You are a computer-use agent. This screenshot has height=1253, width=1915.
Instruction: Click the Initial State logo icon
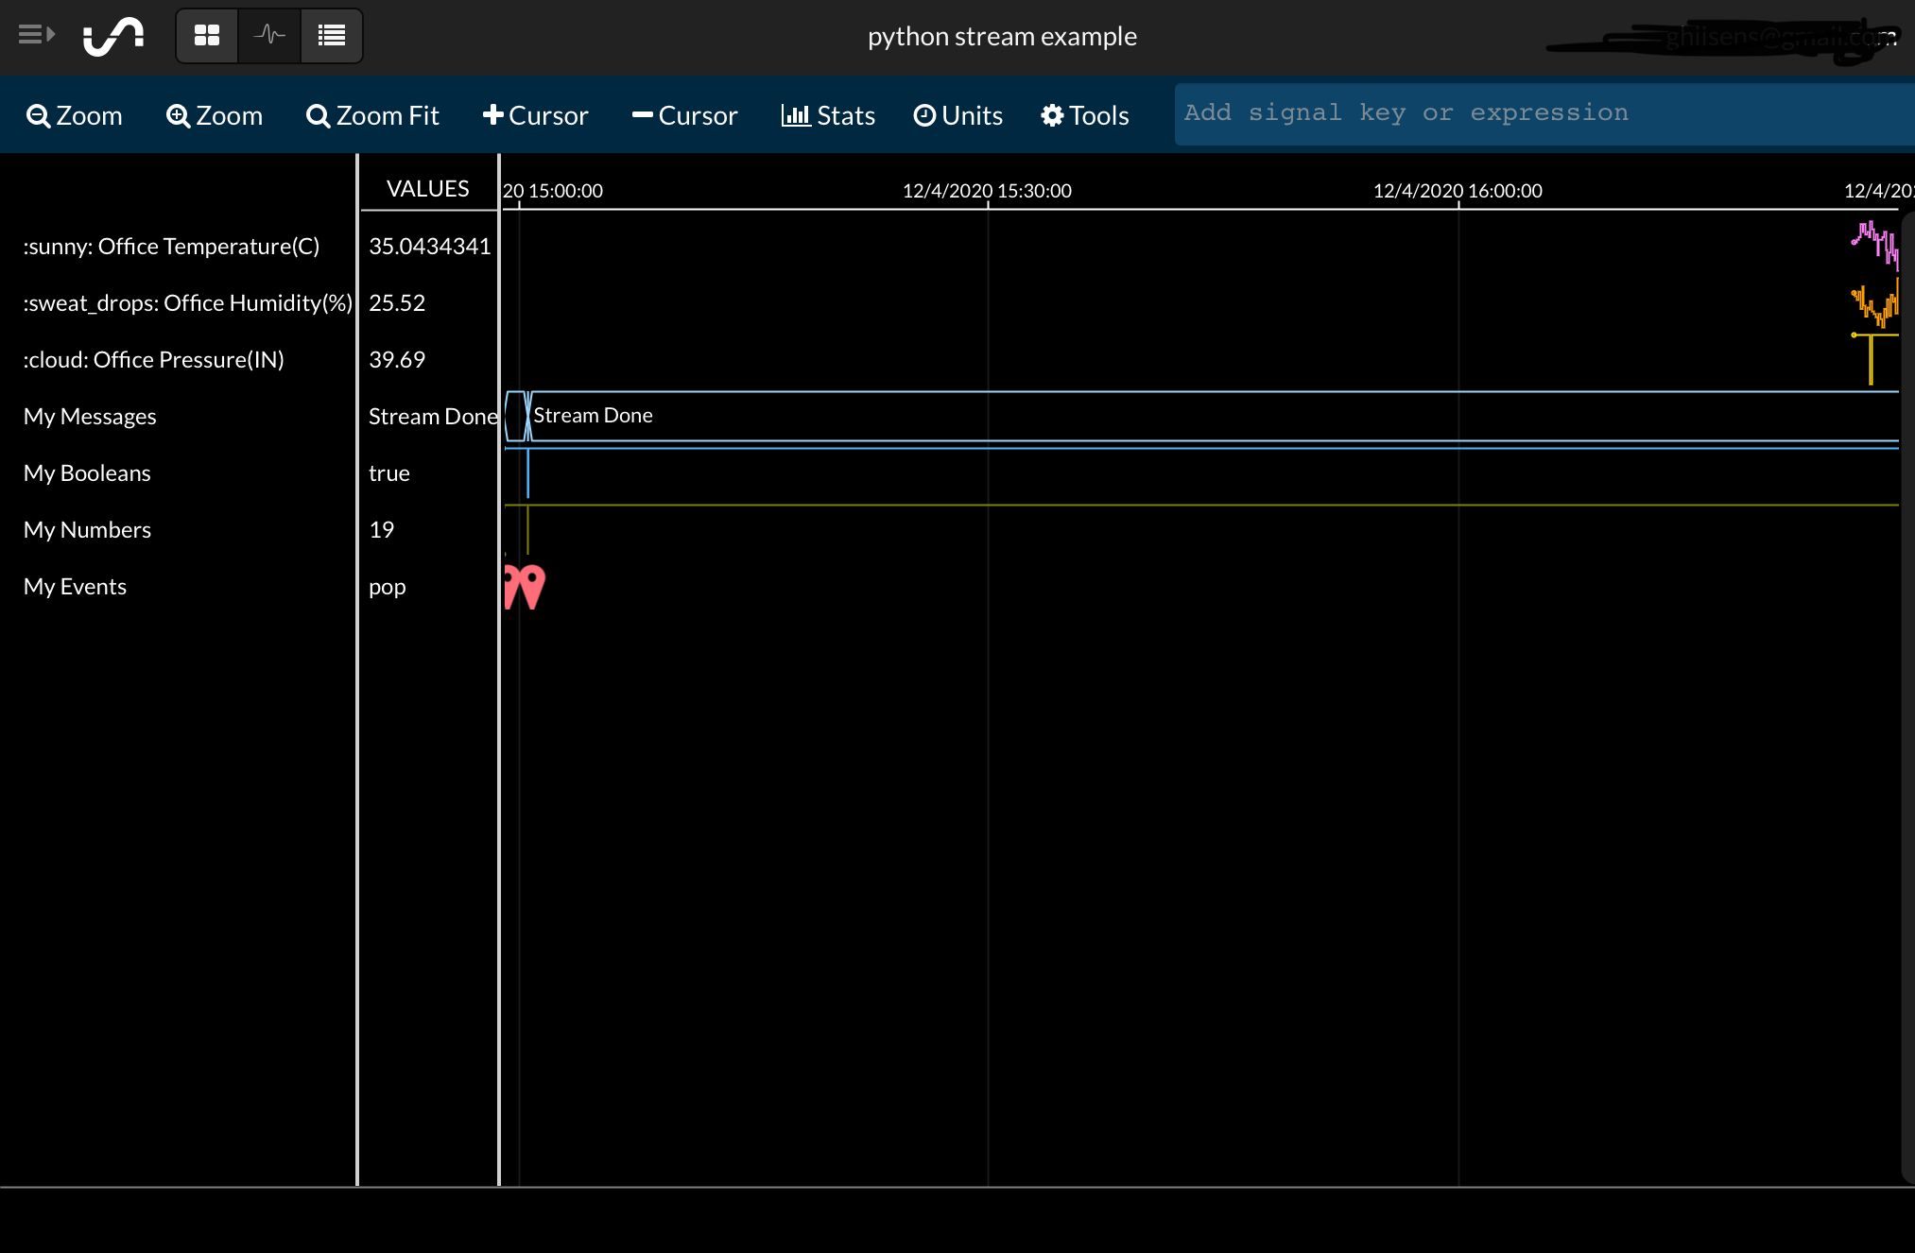coord(113,36)
